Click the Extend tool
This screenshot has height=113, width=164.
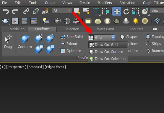tap(69, 44)
